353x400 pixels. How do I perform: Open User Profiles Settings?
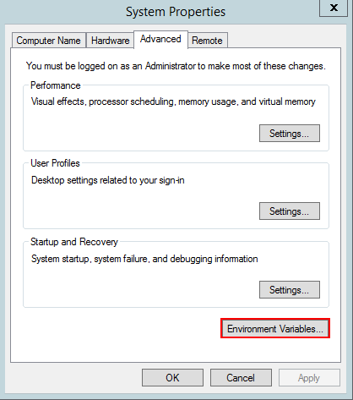point(290,211)
